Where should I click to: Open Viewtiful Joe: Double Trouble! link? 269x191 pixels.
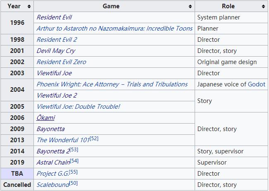(78, 107)
